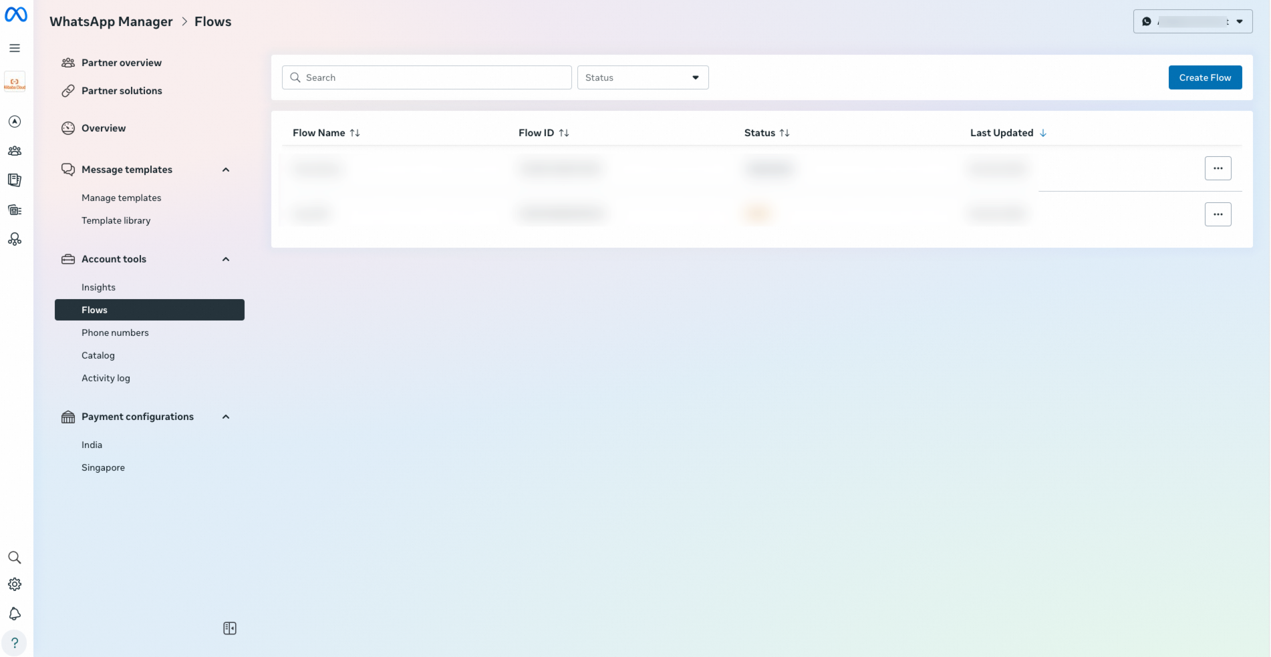Open Phone numbers
Screen dimensions: 1271x657
pyautogui.click(x=116, y=333)
